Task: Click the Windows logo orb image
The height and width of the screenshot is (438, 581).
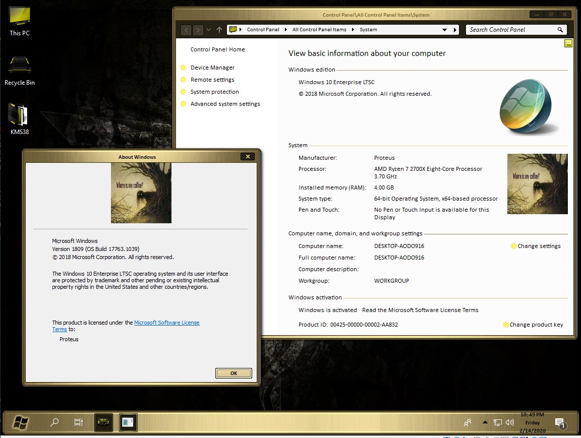Action: pyautogui.click(x=526, y=106)
